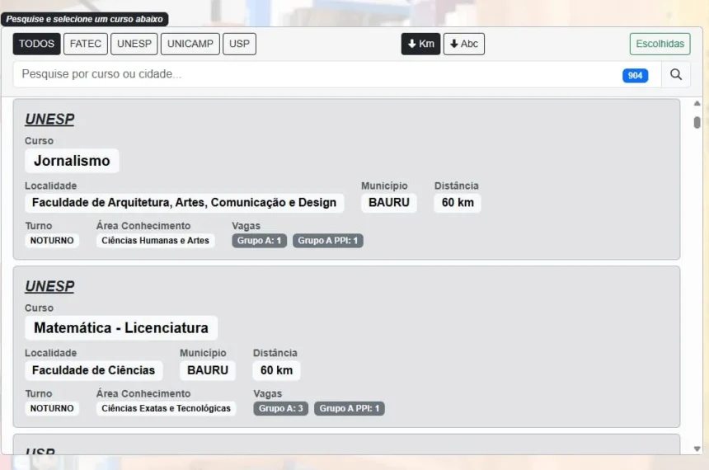Click the vertical scrollbar thumb
The height and width of the screenshot is (470, 709).
[x=697, y=123]
